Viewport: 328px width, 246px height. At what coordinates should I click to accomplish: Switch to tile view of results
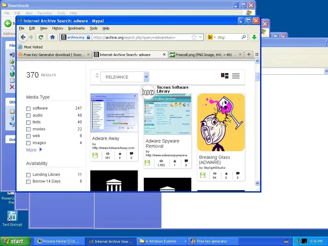[225, 76]
